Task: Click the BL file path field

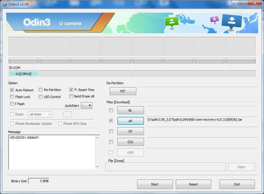Action: (202, 110)
